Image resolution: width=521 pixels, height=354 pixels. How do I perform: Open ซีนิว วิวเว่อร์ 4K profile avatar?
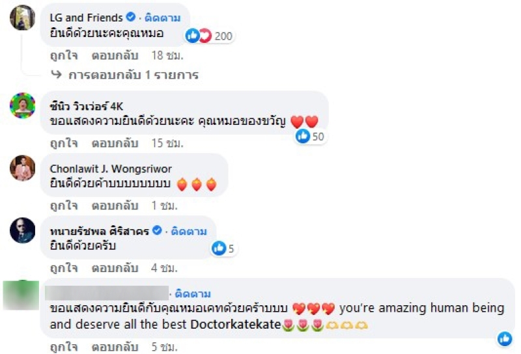coord(22,105)
